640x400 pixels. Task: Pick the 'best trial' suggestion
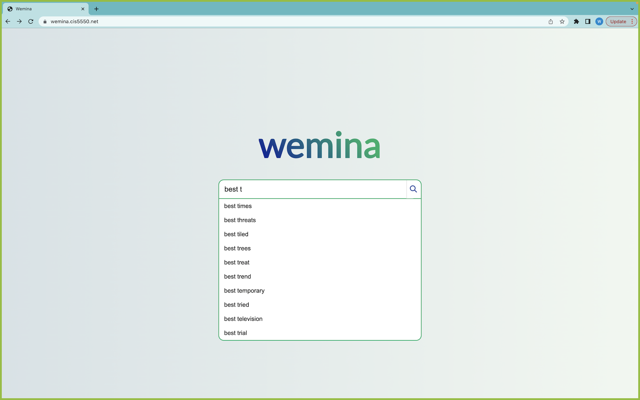[320, 333]
